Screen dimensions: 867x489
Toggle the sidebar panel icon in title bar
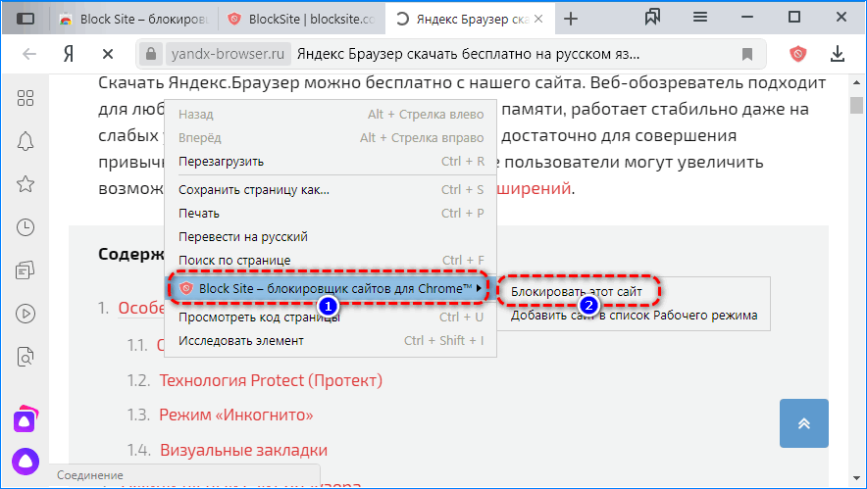point(26,19)
